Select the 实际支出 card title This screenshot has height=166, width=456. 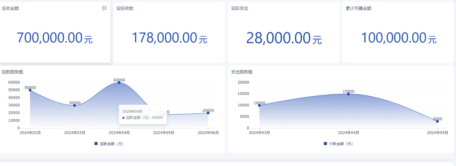239,8
